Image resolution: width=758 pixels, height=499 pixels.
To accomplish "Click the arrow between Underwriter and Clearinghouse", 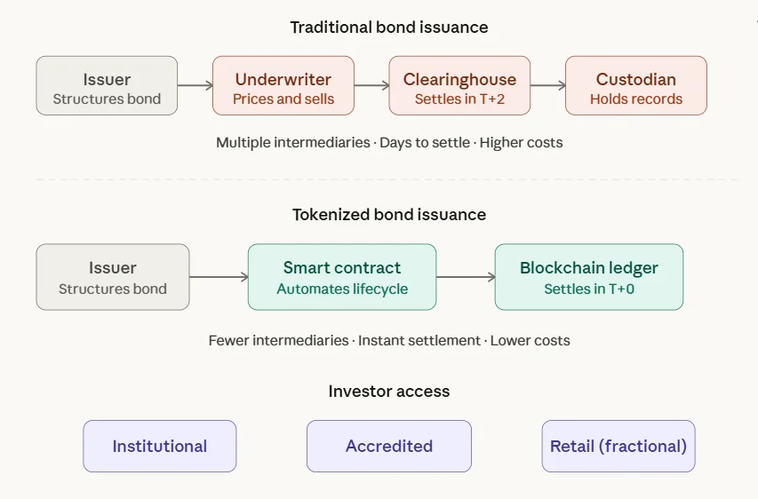I will point(371,86).
